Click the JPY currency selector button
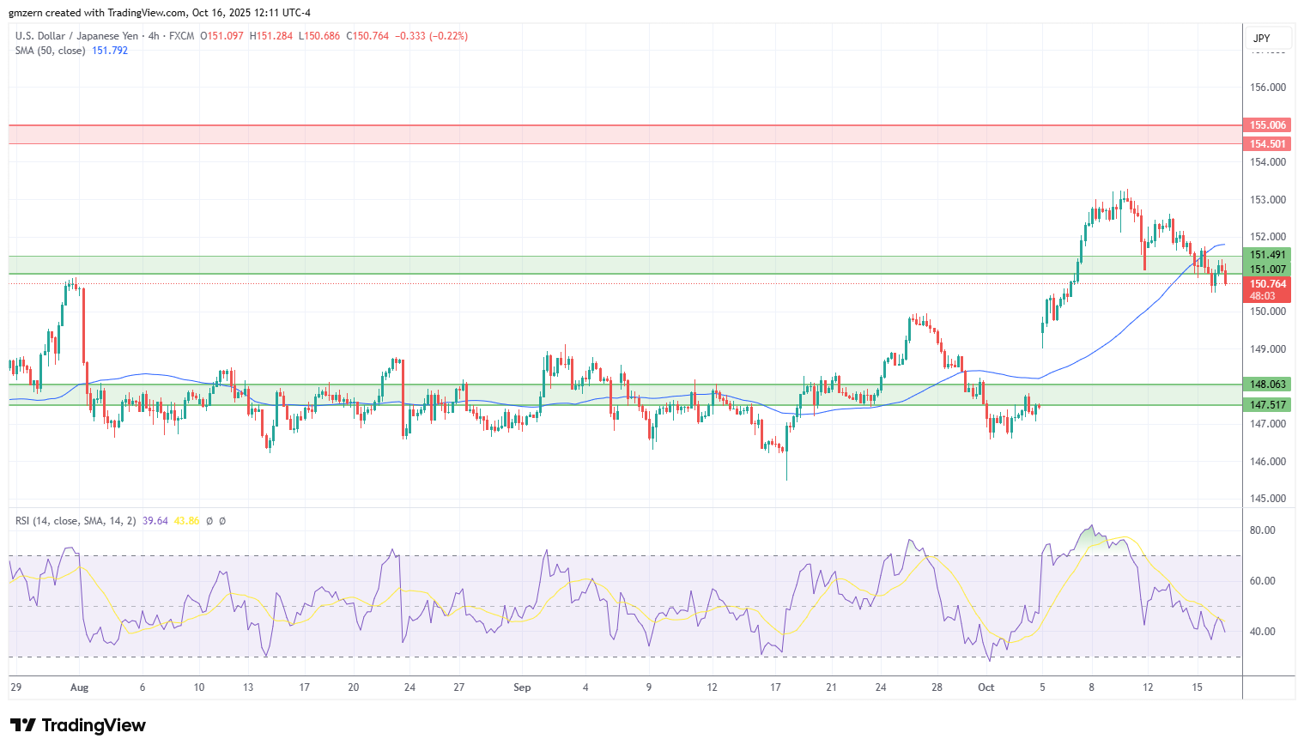Screen dimensions: 1304x751 pos(1268,39)
